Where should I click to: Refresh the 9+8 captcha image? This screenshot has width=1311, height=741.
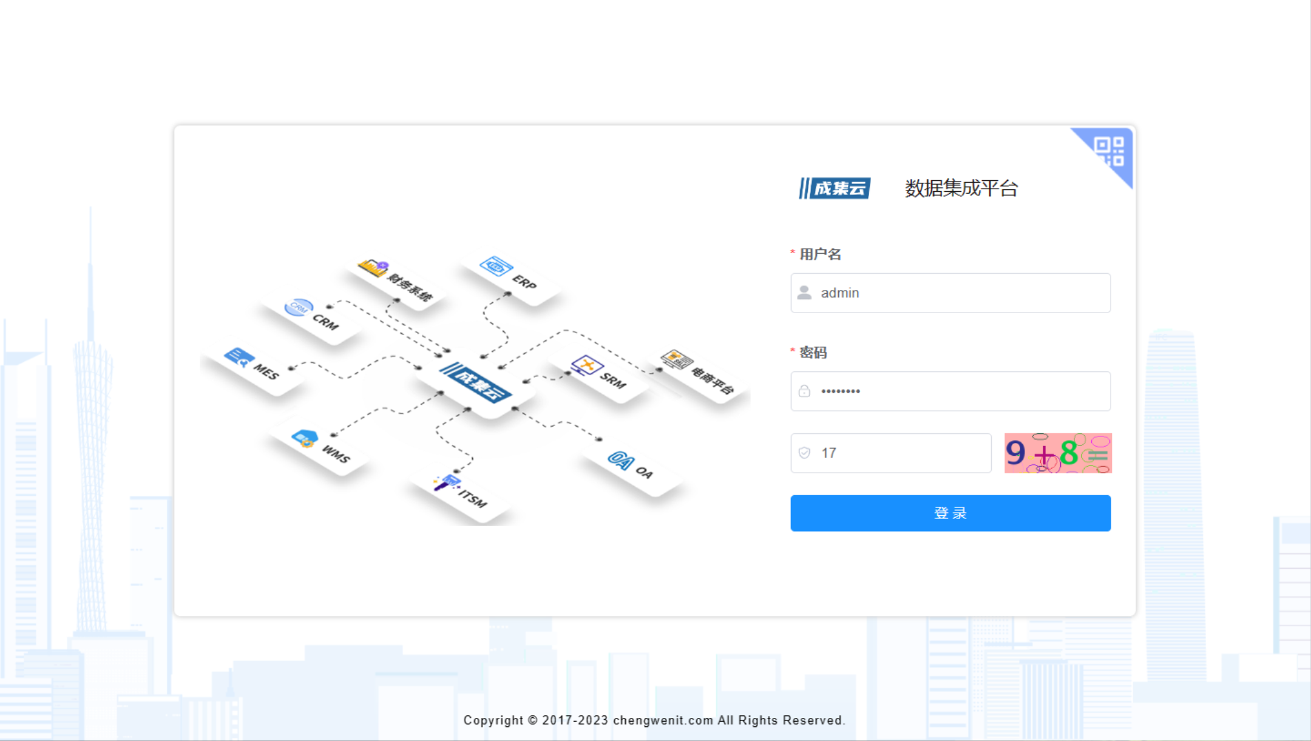click(1057, 453)
